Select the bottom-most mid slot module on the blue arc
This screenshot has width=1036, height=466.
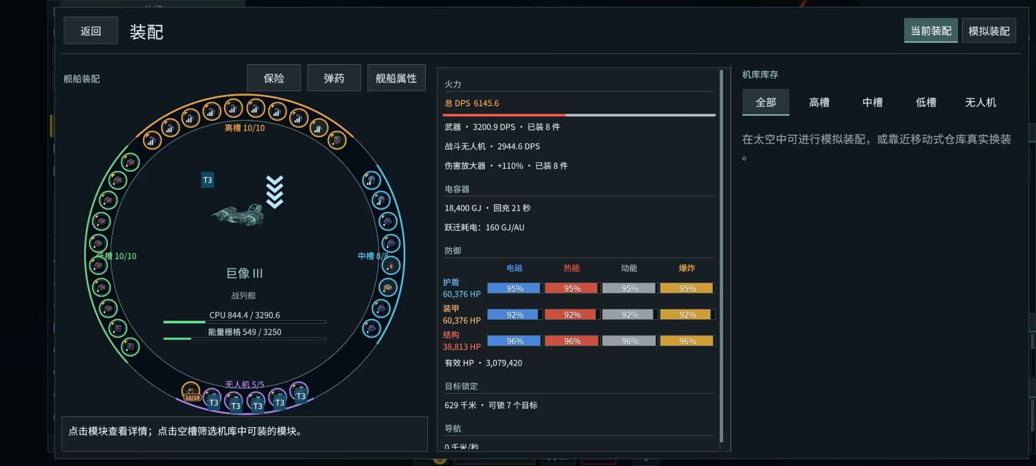371,328
